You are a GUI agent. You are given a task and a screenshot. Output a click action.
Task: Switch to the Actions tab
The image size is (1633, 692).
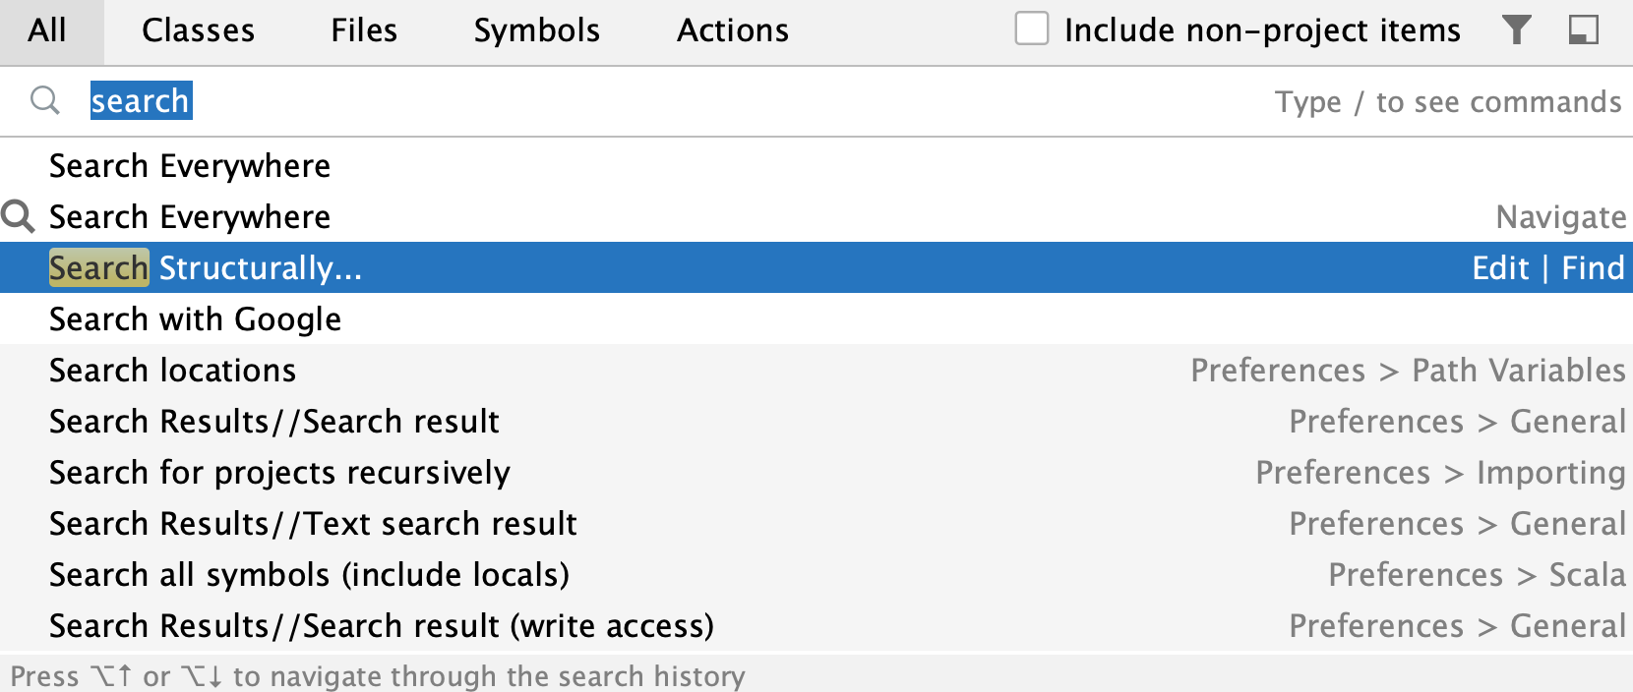[x=732, y=29]
